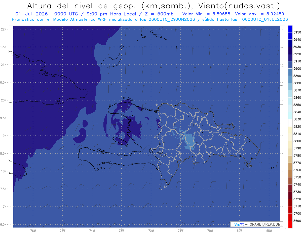The image size is (302, 234).
Task: Click the '74W' longitude axis label
Action: [92, 230]
